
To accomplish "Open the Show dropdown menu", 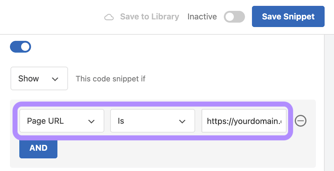I will point(39,79).
